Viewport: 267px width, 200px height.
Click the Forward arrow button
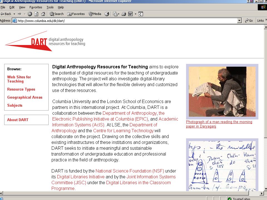tap(19, 14)
